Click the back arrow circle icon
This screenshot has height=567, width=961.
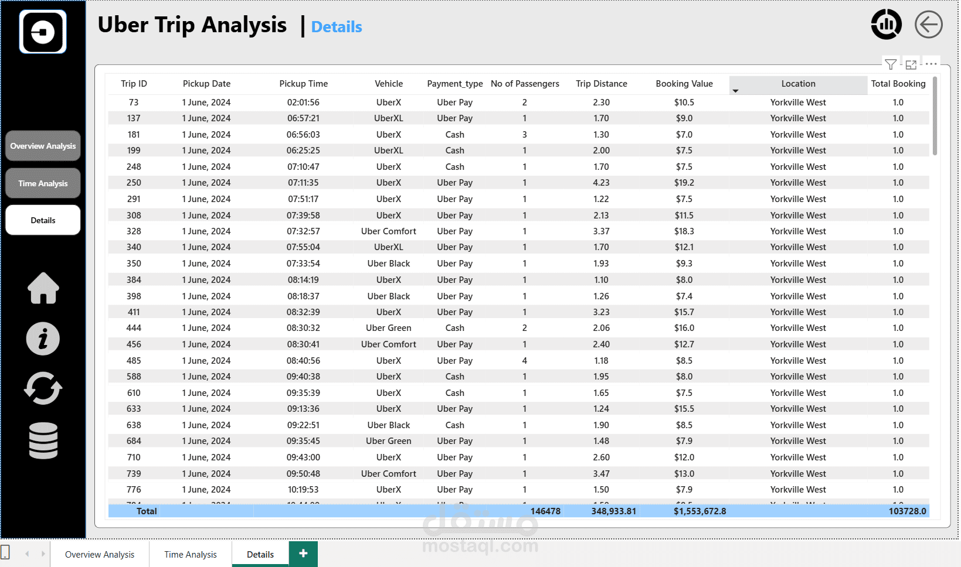click(x=929, y=25)
